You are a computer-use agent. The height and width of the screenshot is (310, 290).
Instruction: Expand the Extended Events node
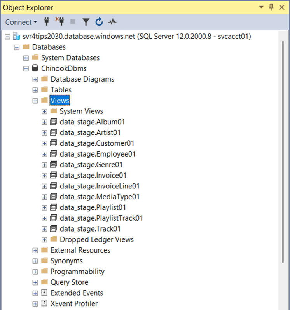[x=35, y=293]
